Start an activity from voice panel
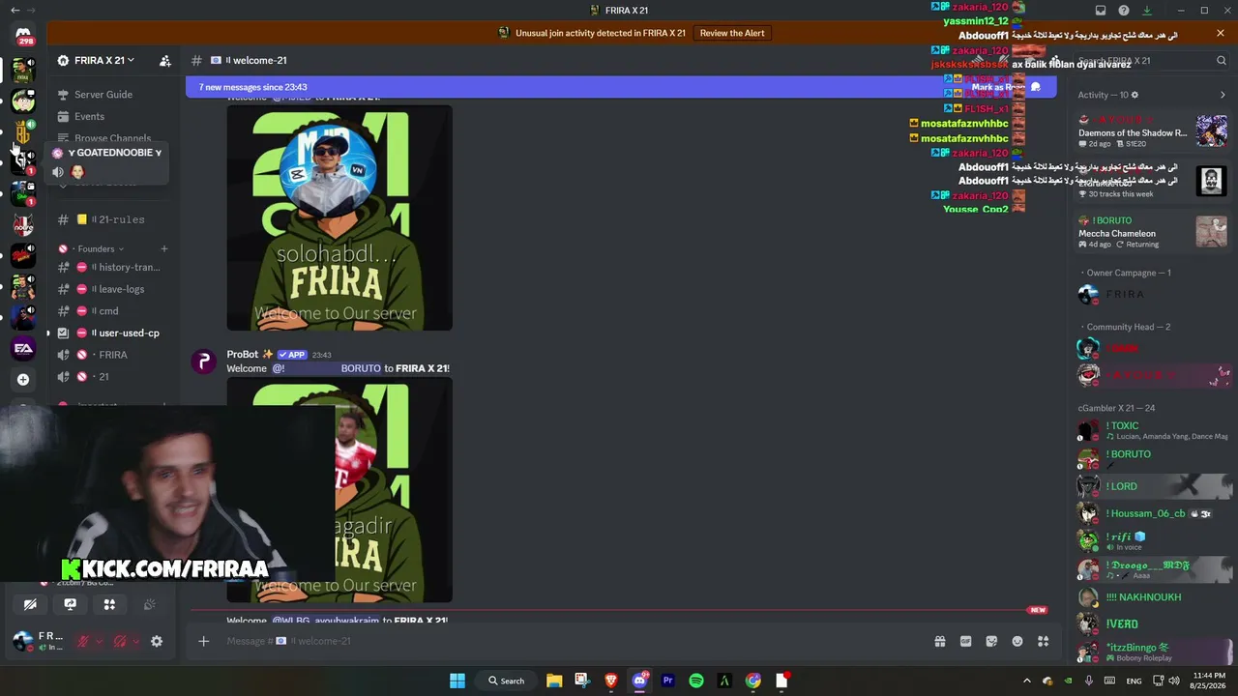This screenshot has height=696, width=1238. (109, 604)
